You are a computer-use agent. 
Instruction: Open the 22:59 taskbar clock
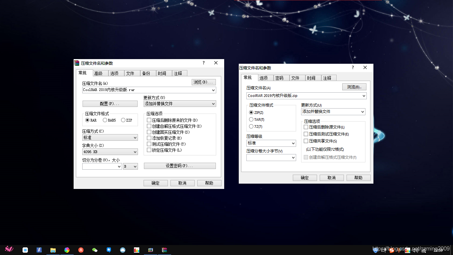pyautogui.click(x=438, y=250)
